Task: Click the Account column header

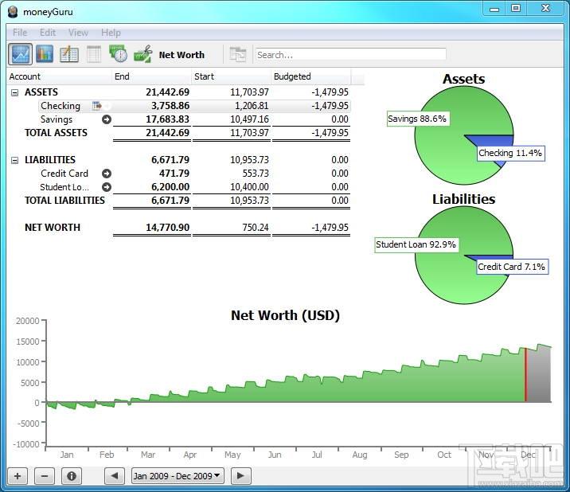Action: 59,76
